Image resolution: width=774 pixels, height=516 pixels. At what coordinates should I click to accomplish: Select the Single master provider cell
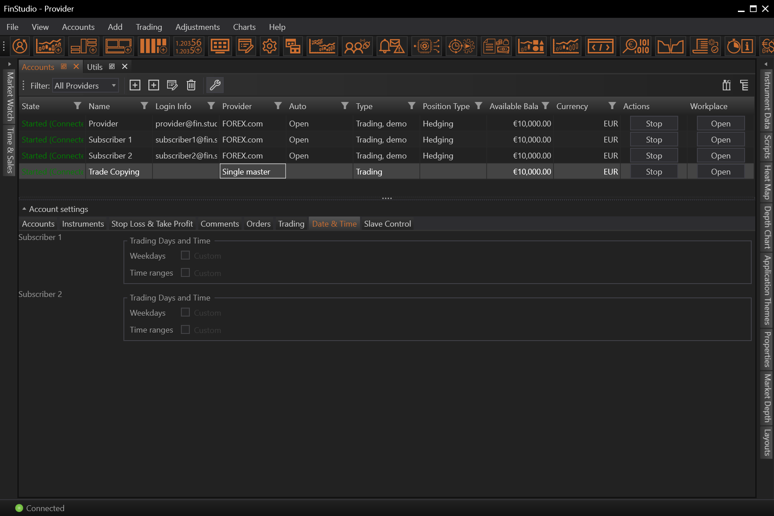[252, 172]
